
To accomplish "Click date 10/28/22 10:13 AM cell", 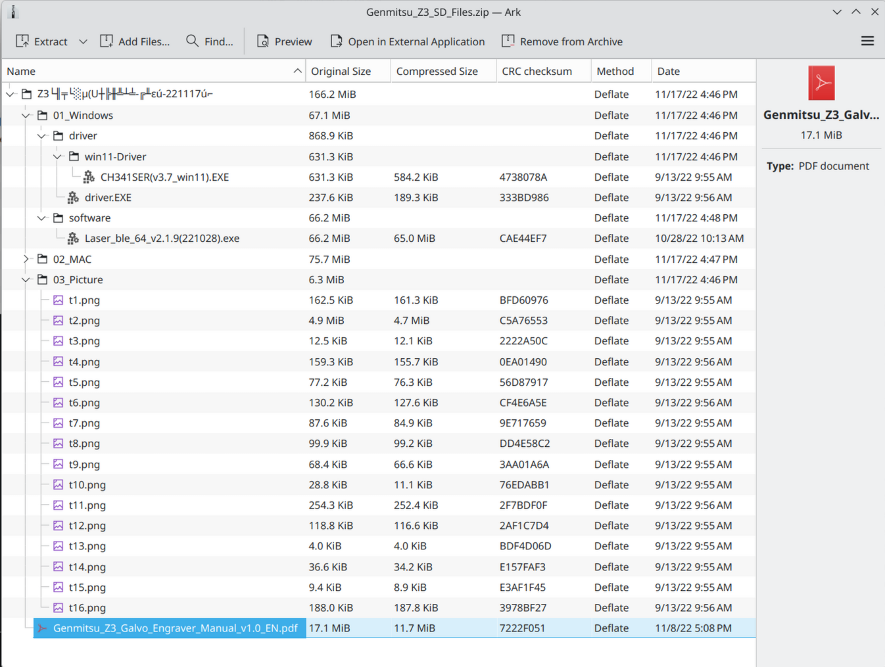I will pyautogui.click(x=700, y=239).
